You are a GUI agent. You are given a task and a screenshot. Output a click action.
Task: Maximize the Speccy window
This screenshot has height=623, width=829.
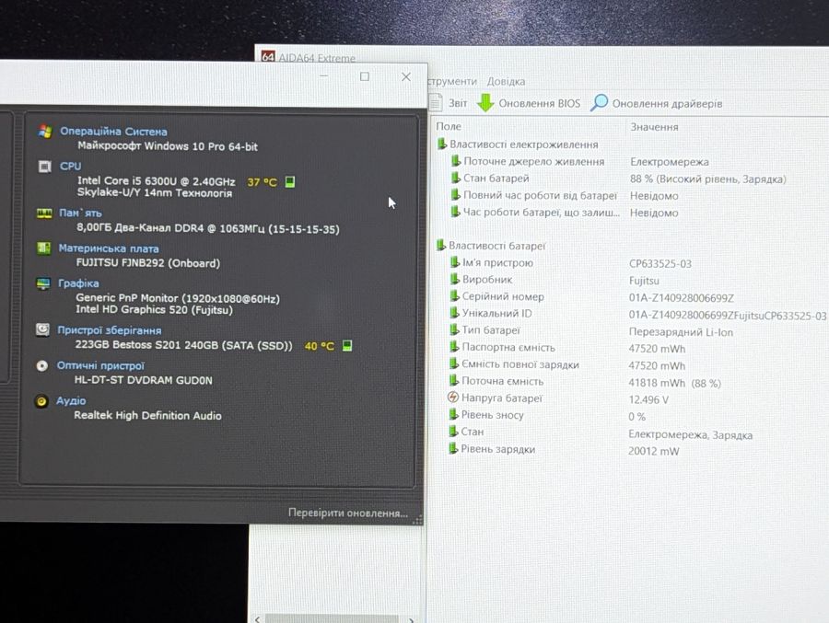point(364,76)
